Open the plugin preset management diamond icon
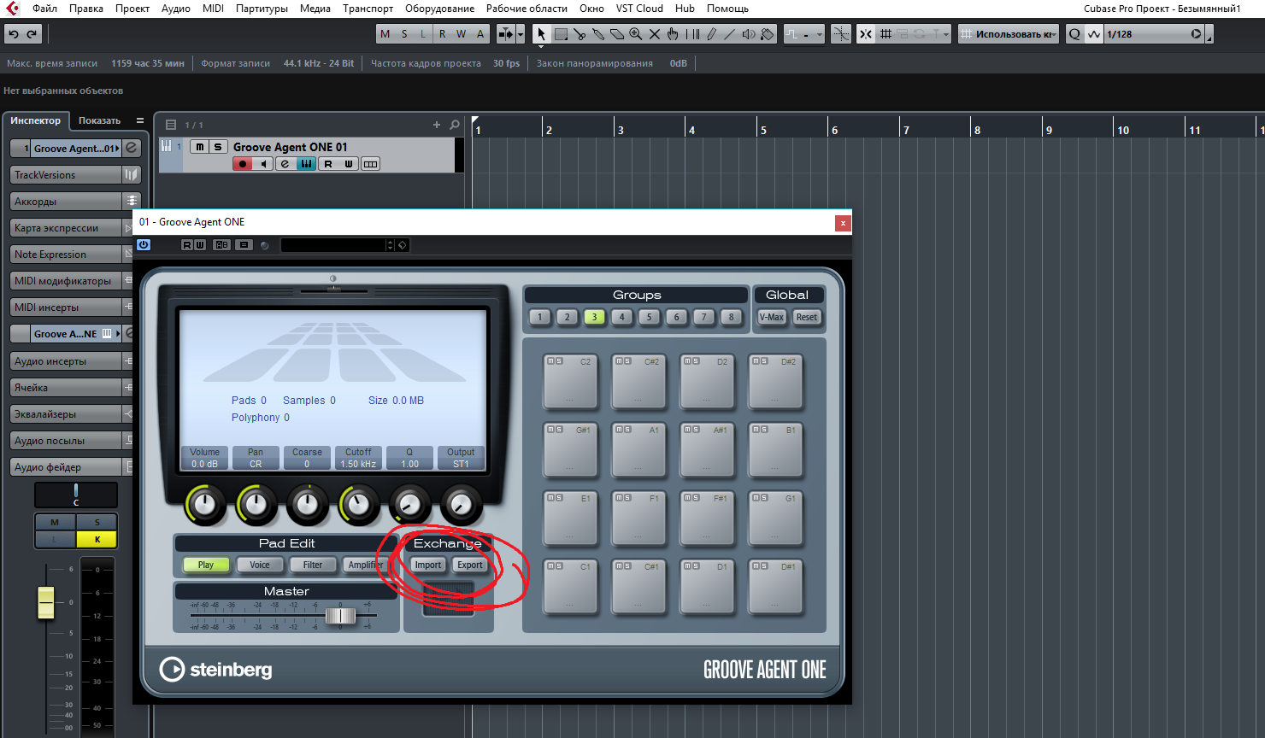Screen dimensions: 1265x738 tap(403, 245)
